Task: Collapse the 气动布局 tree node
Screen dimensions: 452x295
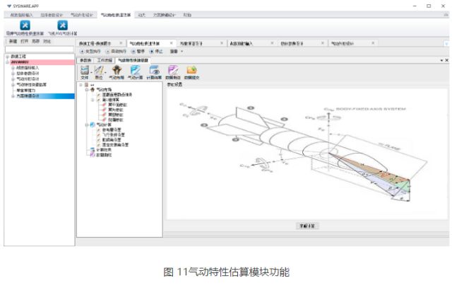Action: 87,90
